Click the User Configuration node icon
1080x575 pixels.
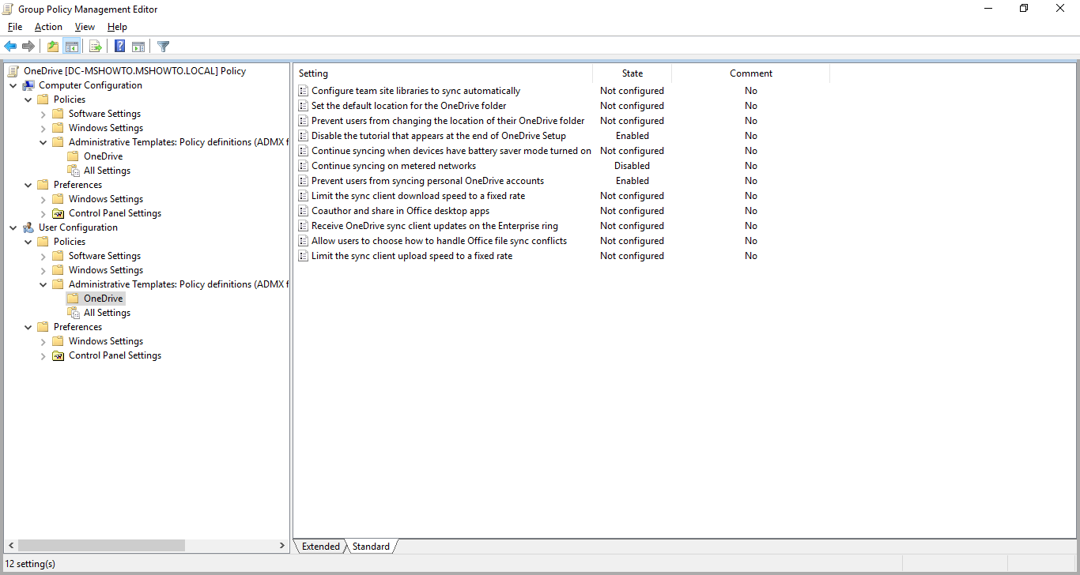(28, 227)
